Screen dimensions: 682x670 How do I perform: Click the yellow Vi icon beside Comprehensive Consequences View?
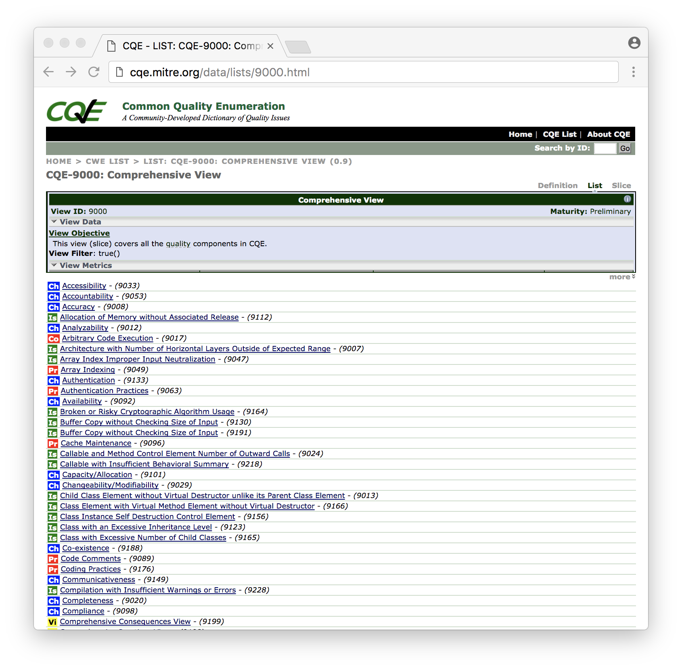coord(52,622)
